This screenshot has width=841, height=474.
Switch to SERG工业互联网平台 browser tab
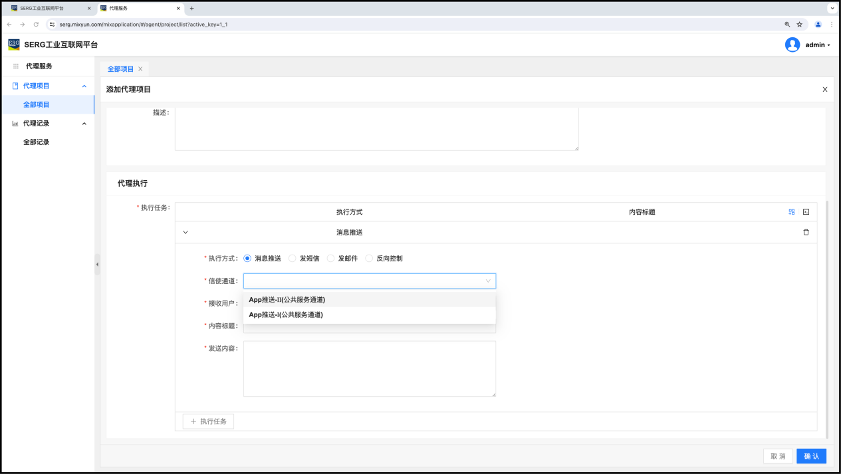(47, 8)
